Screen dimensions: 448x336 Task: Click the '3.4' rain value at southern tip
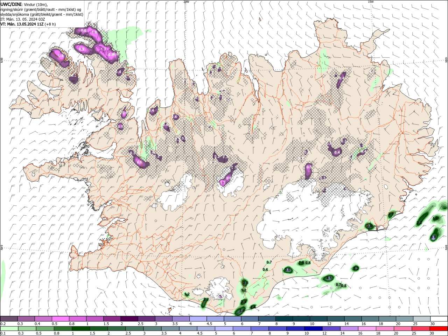click(x=241, y=311)
